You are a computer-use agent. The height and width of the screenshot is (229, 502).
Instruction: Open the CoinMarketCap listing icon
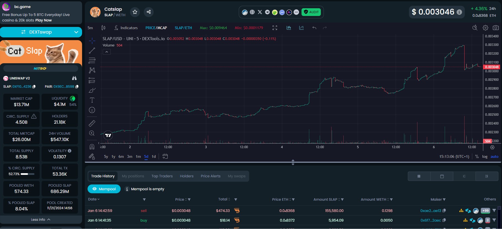click(282, 12)
